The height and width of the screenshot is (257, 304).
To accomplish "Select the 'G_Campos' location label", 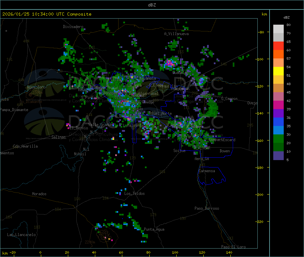I will 229,99.
